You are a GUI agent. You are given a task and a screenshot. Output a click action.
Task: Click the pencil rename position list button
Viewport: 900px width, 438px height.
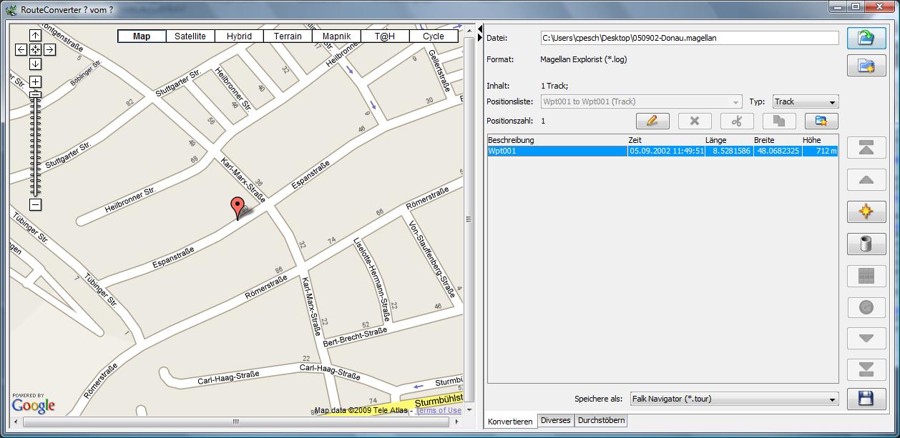point(652,121)
